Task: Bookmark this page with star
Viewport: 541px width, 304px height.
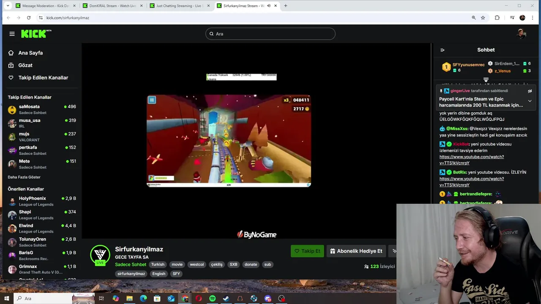Action: click(x=483, y=18)
